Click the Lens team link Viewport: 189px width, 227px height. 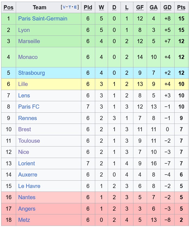[24, 95]
